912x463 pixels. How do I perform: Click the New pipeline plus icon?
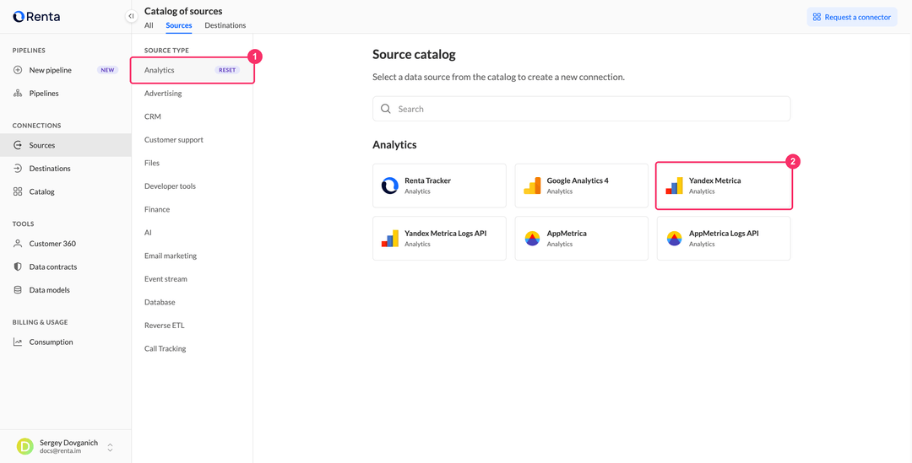[18, 70]
